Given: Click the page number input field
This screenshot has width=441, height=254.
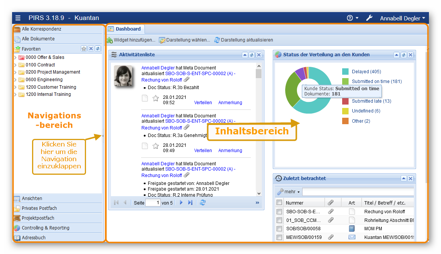Looking at the screenshot, I should coord(153,203).
